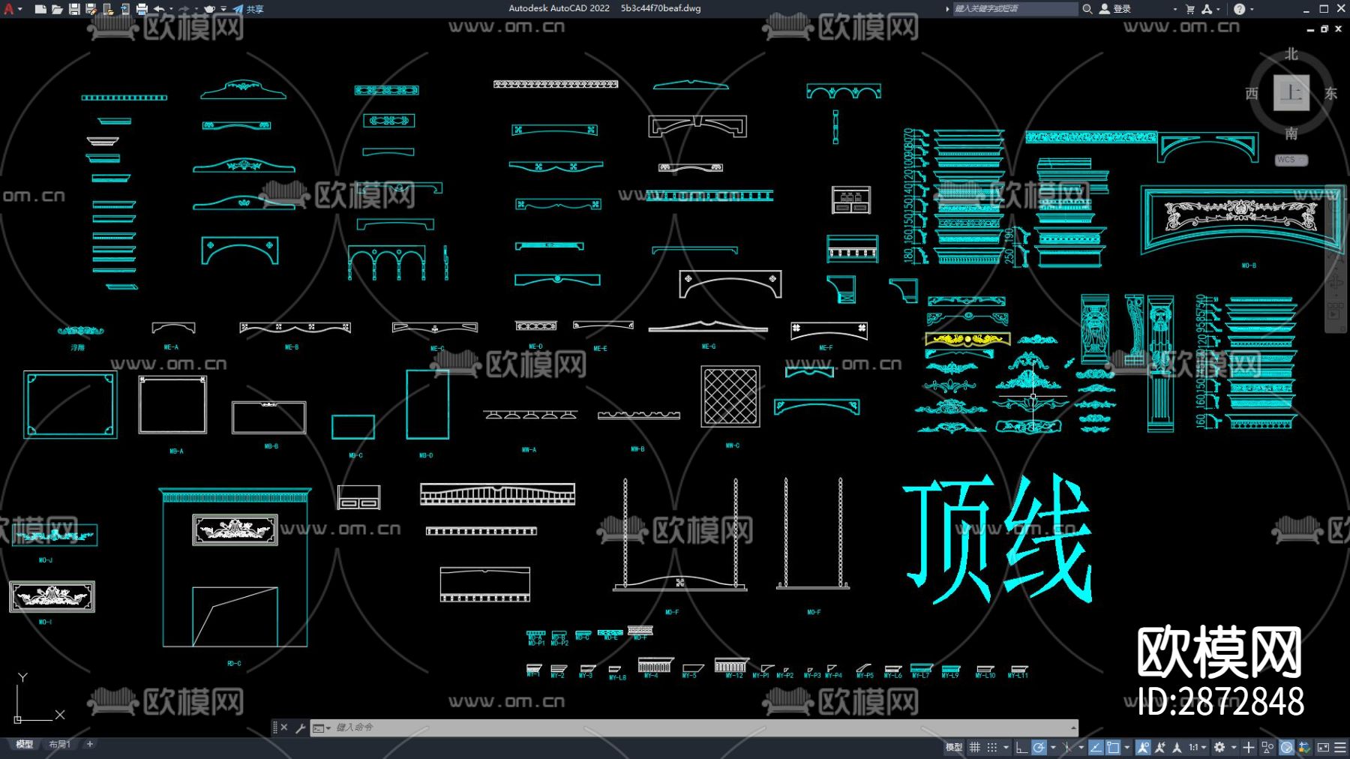Toggle show annotation objects icon
The height and width of the screenshot is (759, 1350).
1143,747
